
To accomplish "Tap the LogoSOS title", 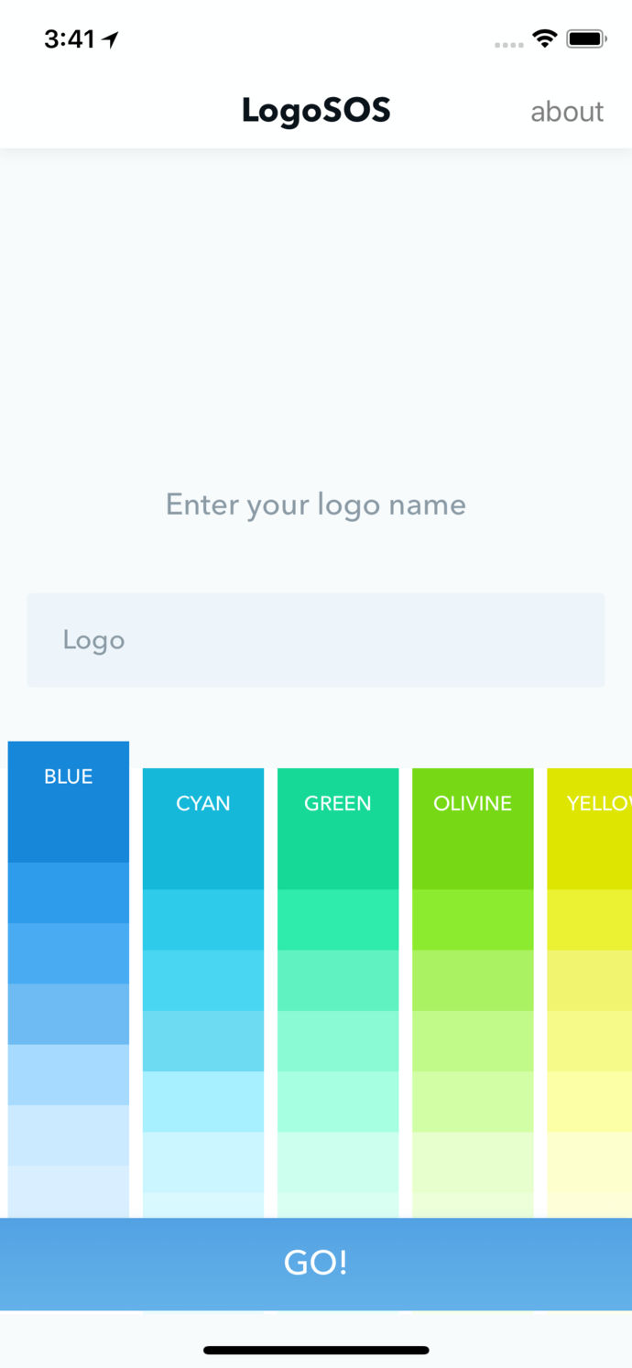I will (x=316, y=111).
